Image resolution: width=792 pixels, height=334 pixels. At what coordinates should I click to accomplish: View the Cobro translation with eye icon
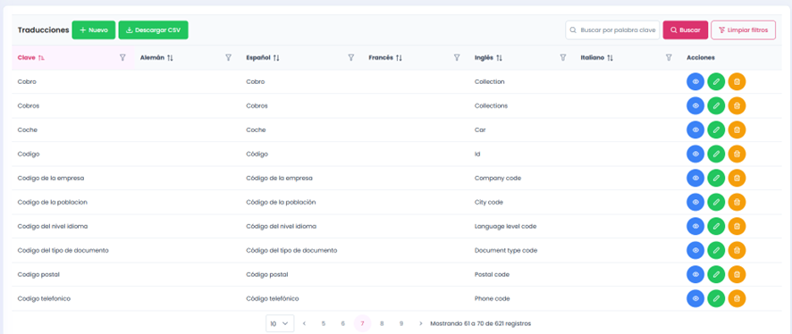tap(695, 82)
